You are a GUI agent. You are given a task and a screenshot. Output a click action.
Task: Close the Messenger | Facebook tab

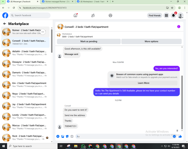[38, 2]
